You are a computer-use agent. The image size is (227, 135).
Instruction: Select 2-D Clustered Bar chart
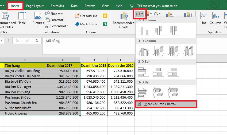click(x=143, y=72)
